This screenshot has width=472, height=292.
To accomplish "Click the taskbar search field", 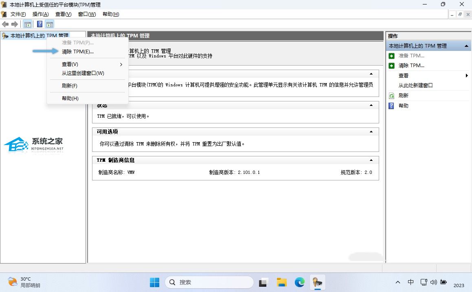I will coord(209,282).
